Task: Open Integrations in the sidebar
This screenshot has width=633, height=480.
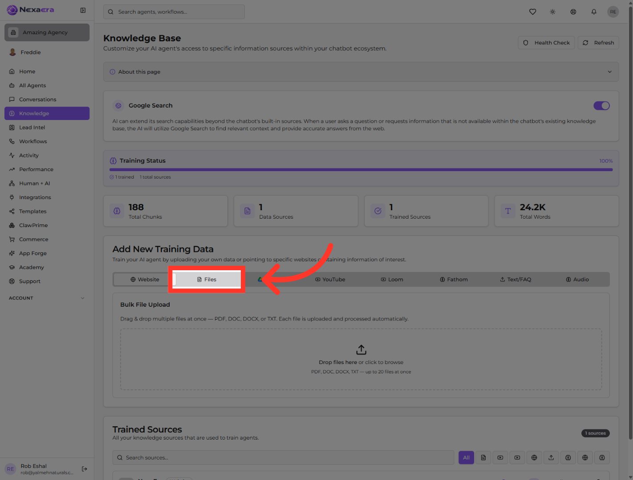Action: click(47, 197)
